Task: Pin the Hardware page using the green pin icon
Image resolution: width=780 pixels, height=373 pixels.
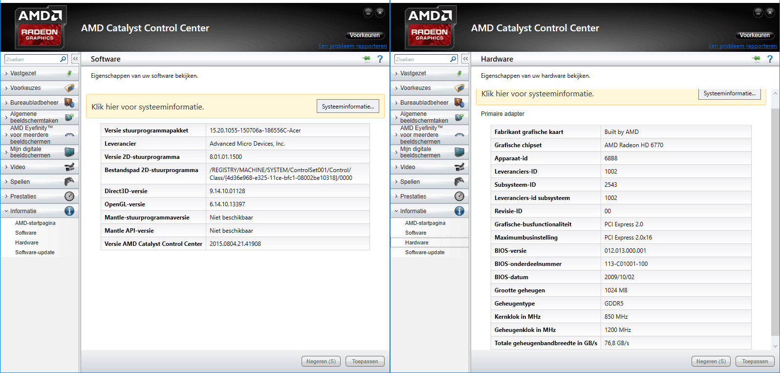Action: click(756, 59)
